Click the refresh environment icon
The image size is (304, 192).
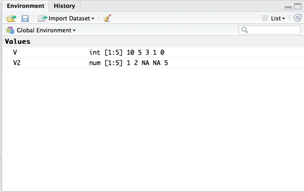tap(298, 18)
